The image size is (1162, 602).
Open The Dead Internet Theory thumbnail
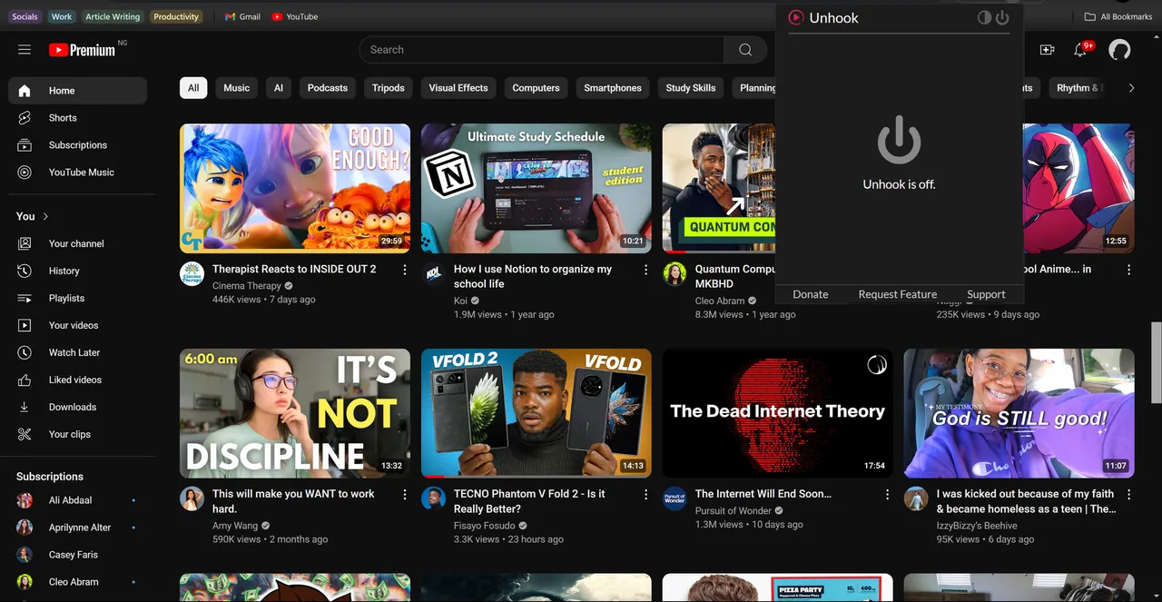pyautogui.click(x=778, y=413)
